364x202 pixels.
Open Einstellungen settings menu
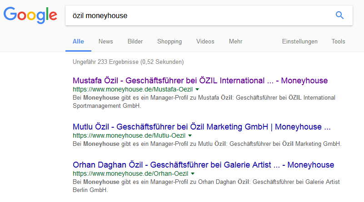coord(299,41)
